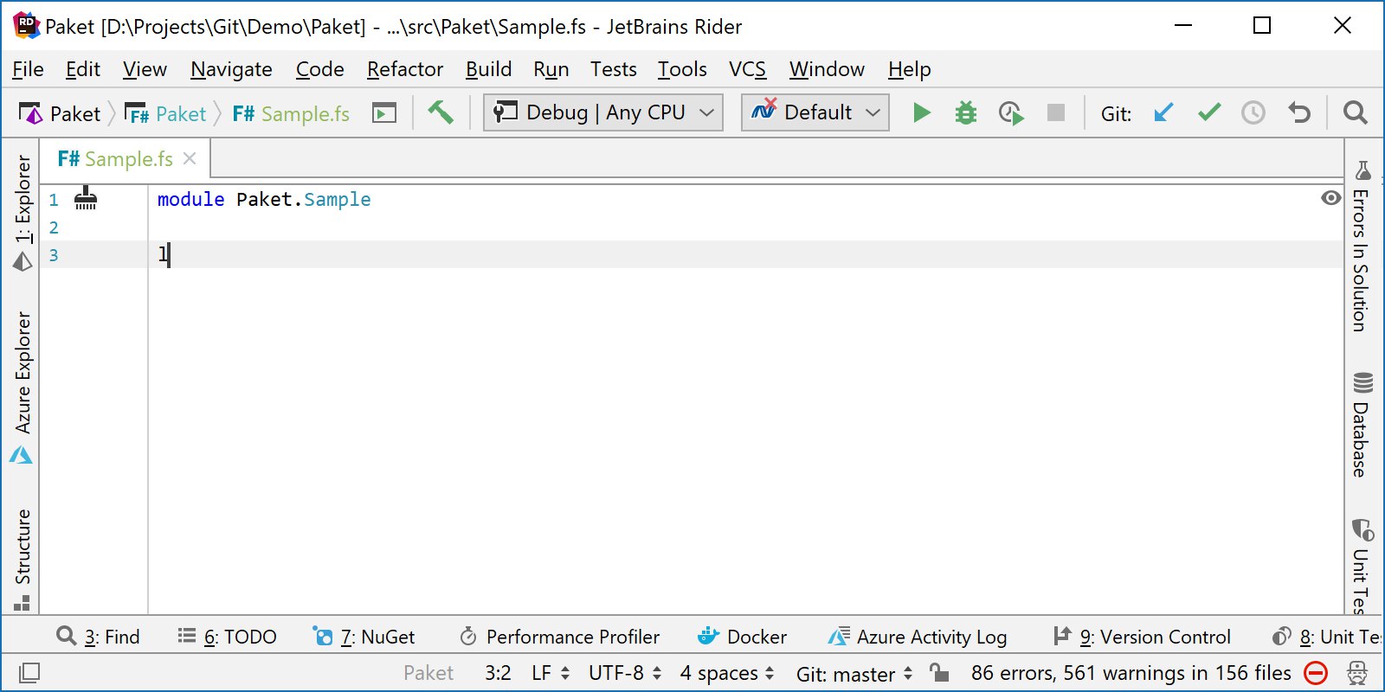The height and width of the screenshot is (692, 1385).
Task: Click the profiler run icon in the toolbar
Action: [x=1010, y=112]
